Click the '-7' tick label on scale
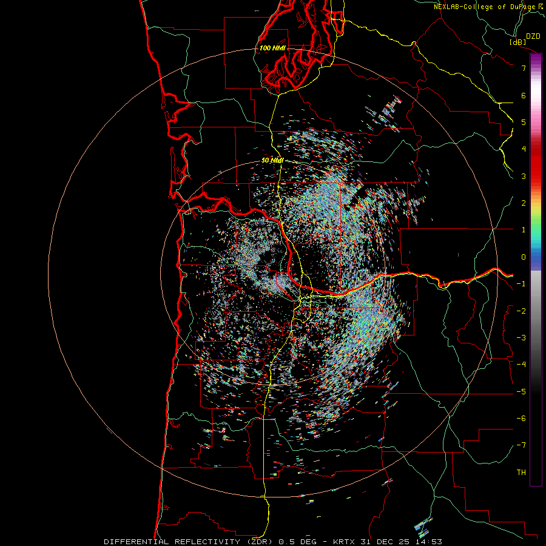 pyautogui.click(x=521, y=445)
